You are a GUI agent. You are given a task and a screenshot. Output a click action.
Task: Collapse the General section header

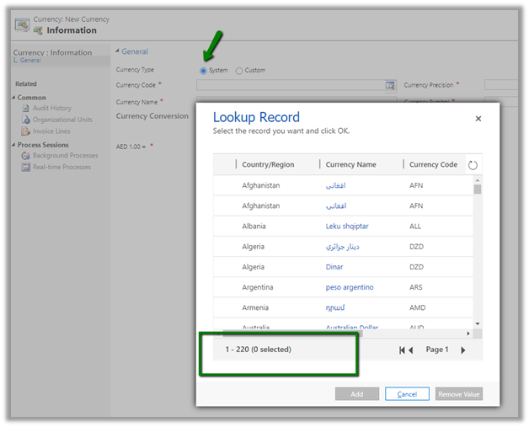[117, 52]
